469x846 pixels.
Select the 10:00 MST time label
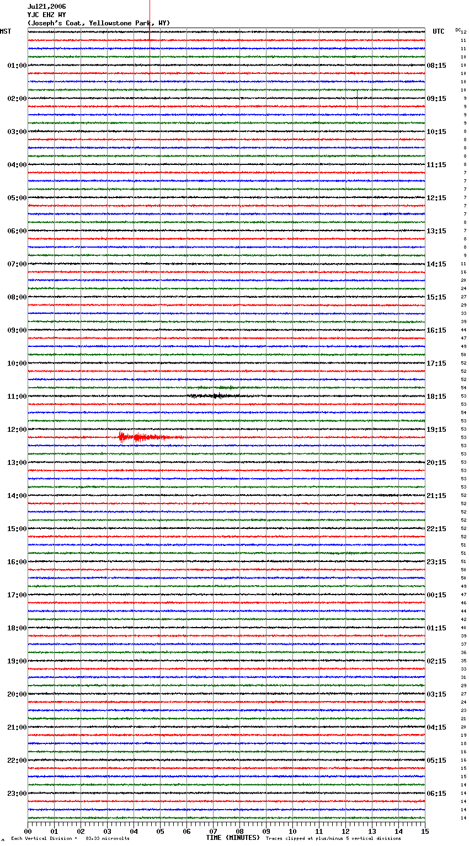pyautogui.click(x=17, y=363)
